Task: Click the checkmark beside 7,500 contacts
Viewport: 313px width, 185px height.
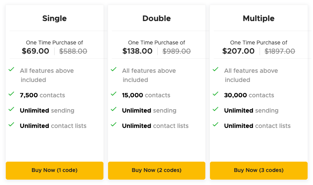Action: (12, 94)
